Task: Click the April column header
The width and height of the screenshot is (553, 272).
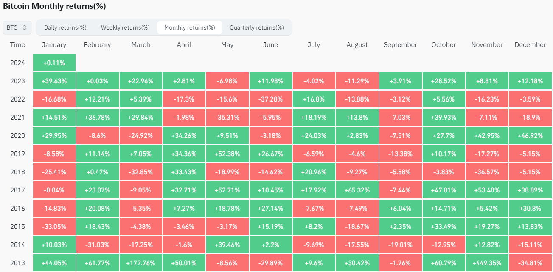Action: coord(184,44)
